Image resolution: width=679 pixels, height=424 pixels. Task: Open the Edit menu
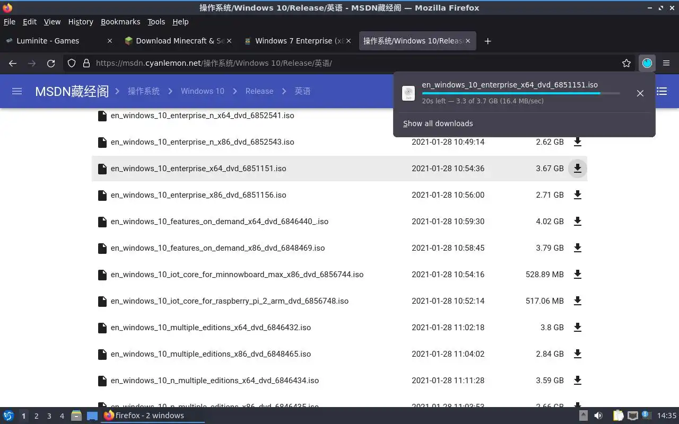coord(30,22)
